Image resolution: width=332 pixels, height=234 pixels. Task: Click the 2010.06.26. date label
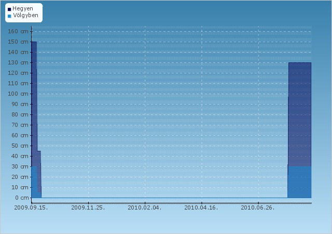(258, 207)
